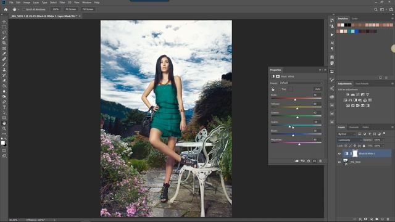Viewport: 395px width, 222px height.
Task: Select the Crop tool
Action: click(x=4, y=43)
